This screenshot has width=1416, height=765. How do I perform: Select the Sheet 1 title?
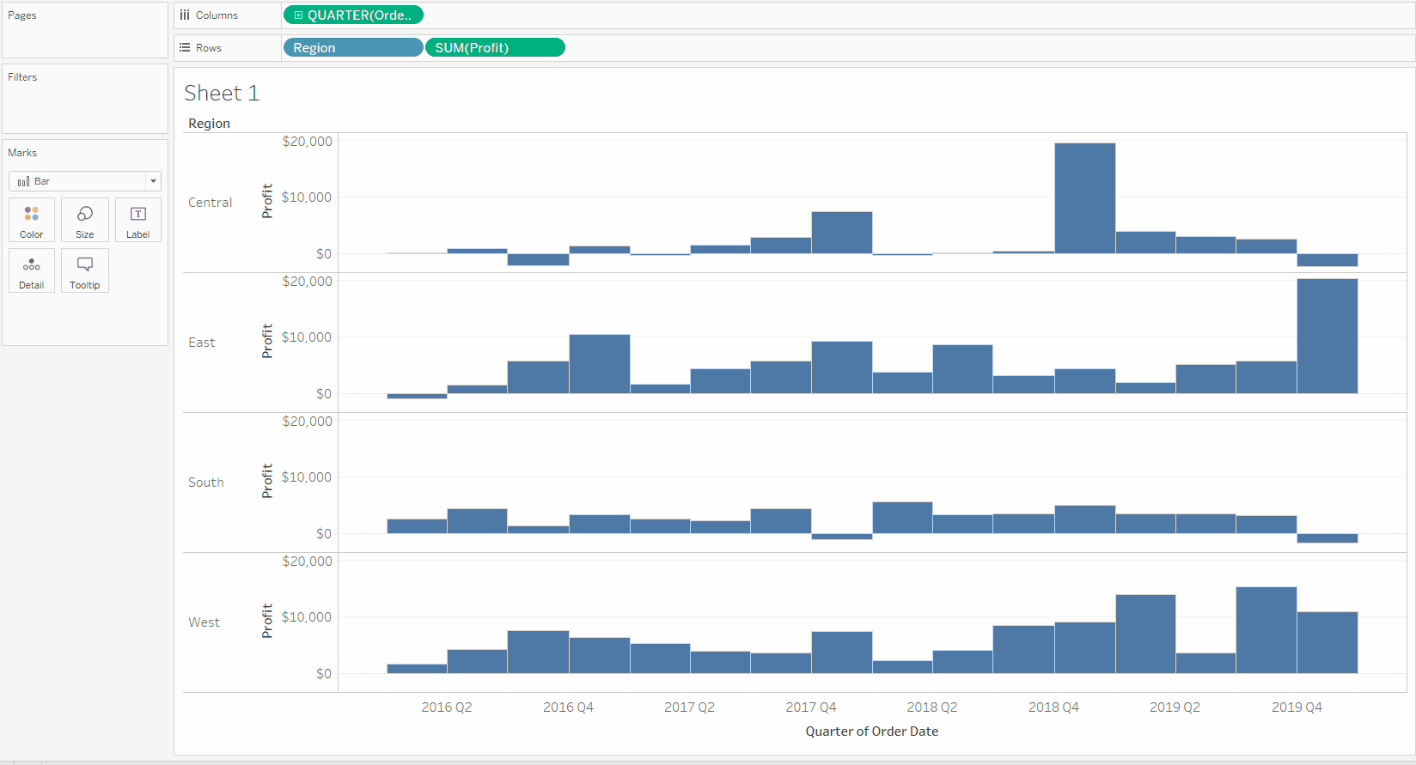click(222, 93)
